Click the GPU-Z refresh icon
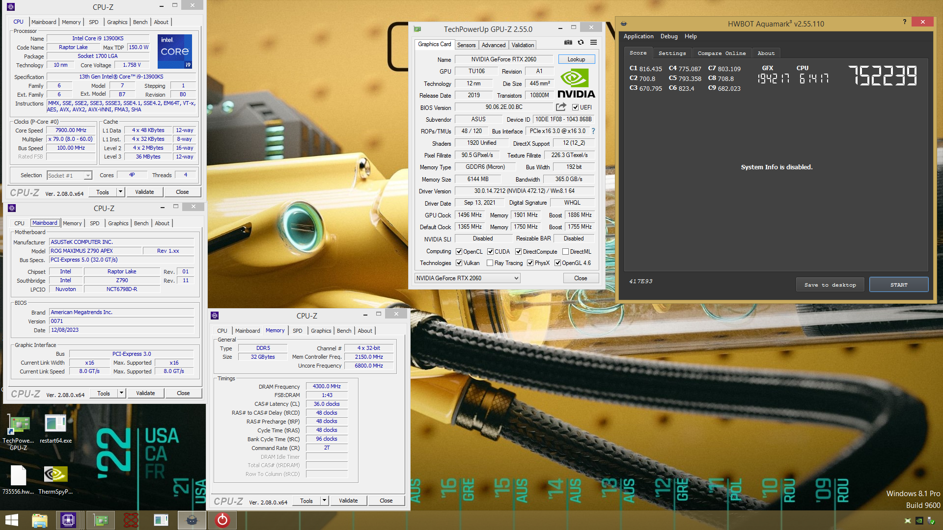Image resolution: width=943 pixels, height=530 pixels. point(581,43)
